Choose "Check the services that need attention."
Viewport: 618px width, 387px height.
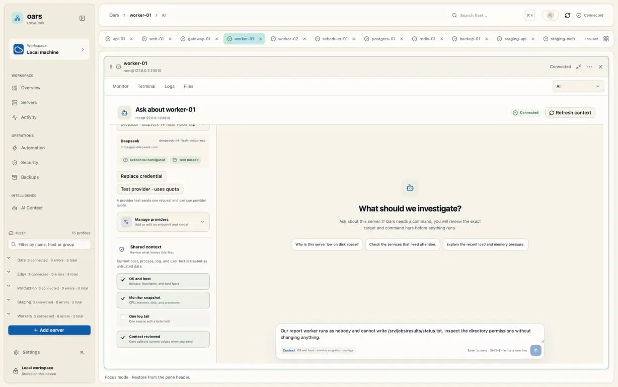pos(403,244)
